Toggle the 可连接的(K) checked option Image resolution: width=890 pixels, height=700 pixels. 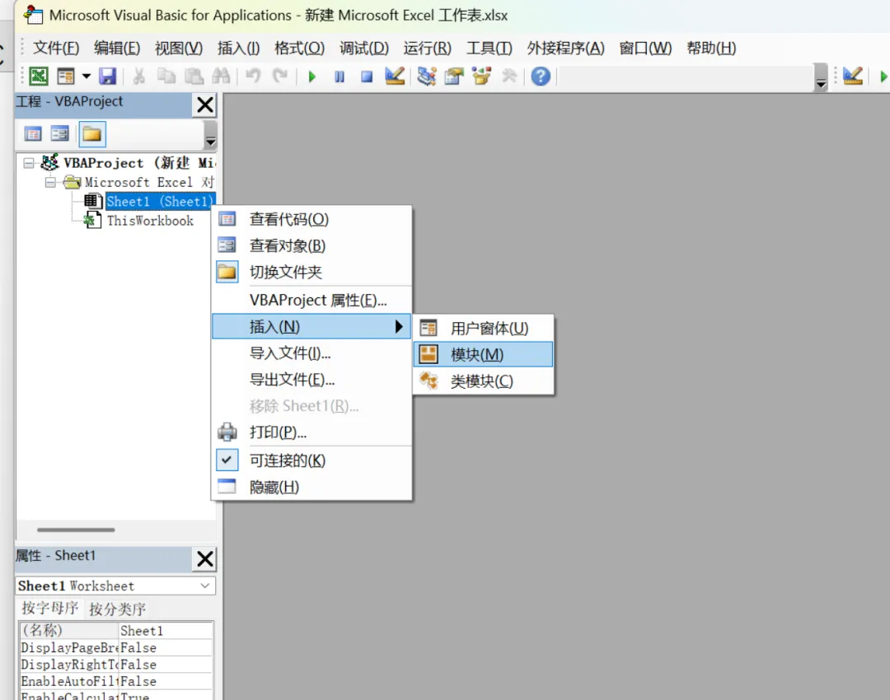click(311, 460)
